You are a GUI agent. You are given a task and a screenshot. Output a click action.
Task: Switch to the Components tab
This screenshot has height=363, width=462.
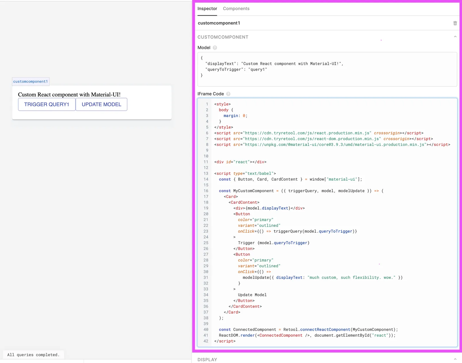[236, 9]
